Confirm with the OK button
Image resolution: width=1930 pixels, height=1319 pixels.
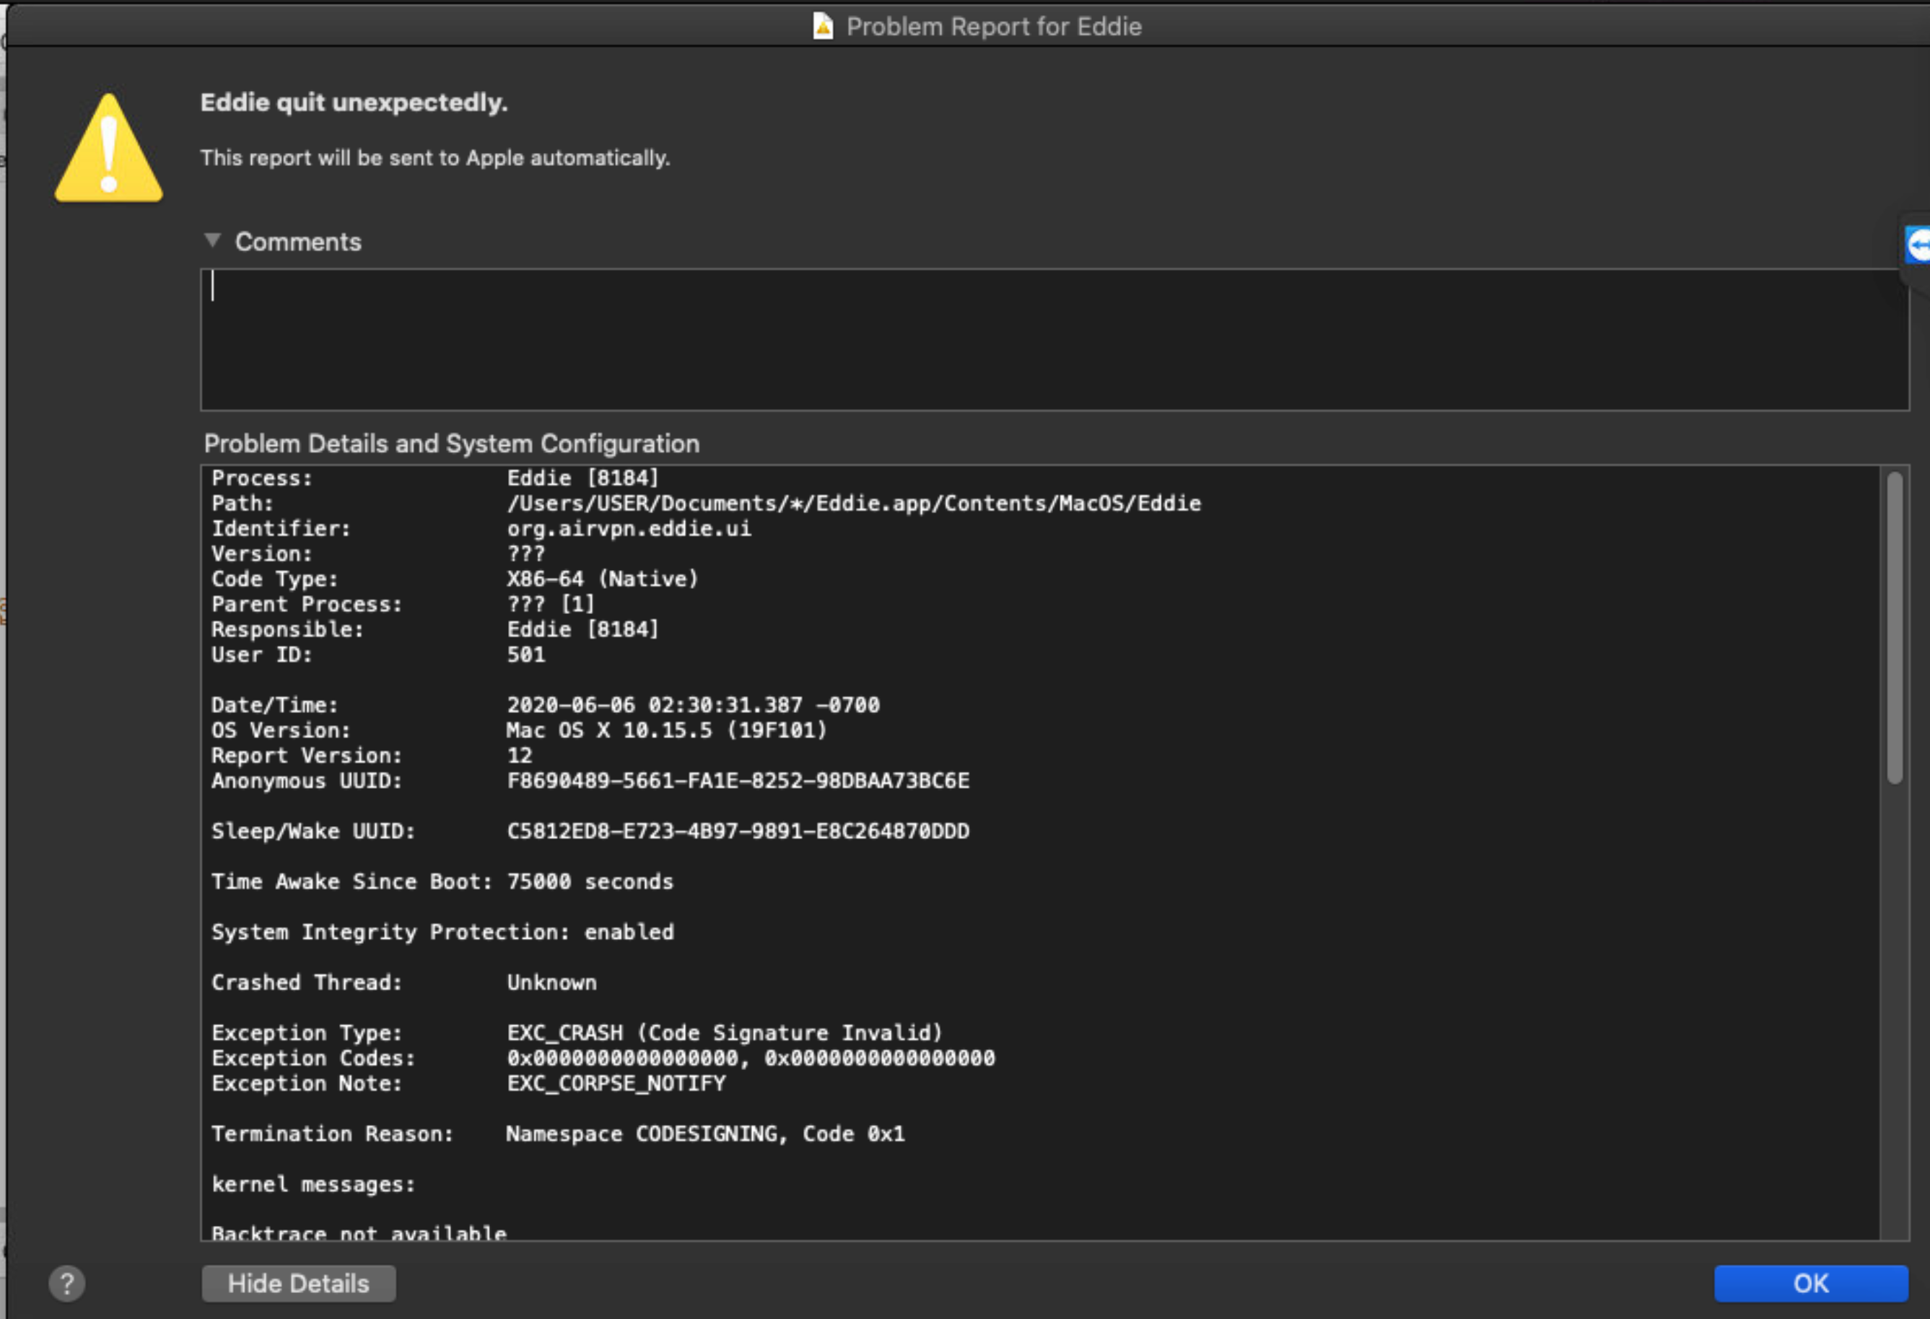pos(1811,1284)
